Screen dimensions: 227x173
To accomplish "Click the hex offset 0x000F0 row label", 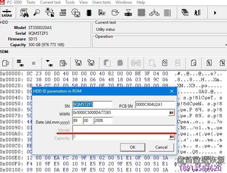I will click(x=12, y=164).
